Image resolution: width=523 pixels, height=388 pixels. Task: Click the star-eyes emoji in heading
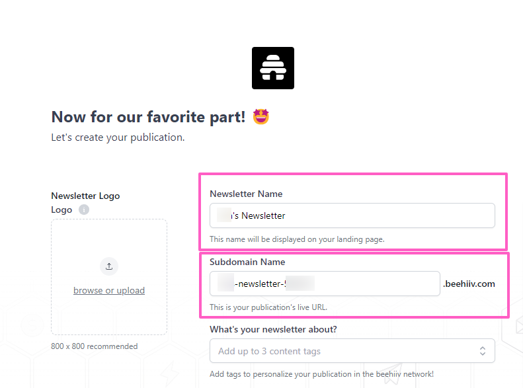tap(261, 117)
